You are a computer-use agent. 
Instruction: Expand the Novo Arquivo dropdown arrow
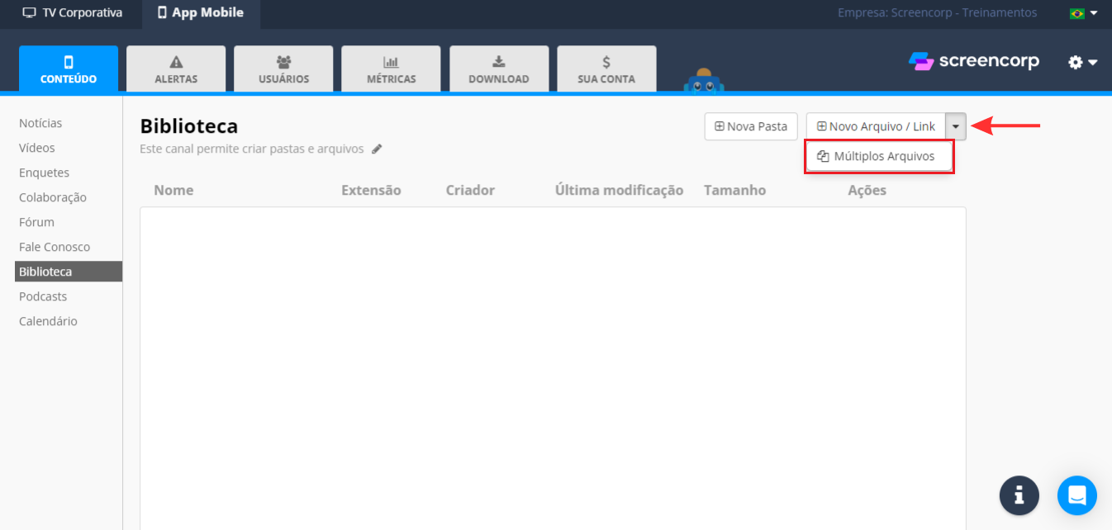click(956, 127)
